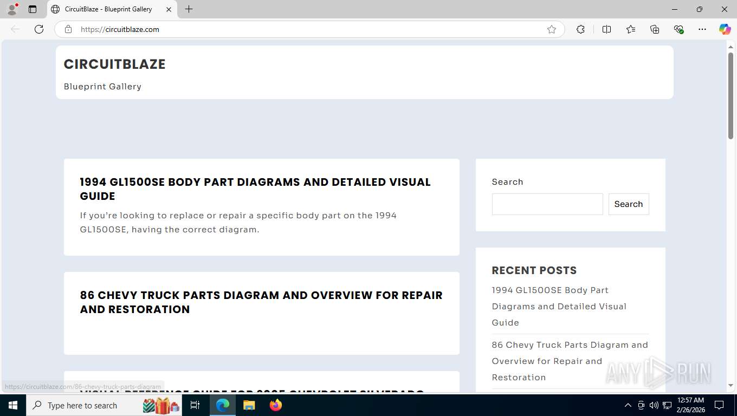Image resolution: width=737 pixels, height=416 pixels.
Task: Show hidden system tray icons
Action: click(x=628, y=405)
